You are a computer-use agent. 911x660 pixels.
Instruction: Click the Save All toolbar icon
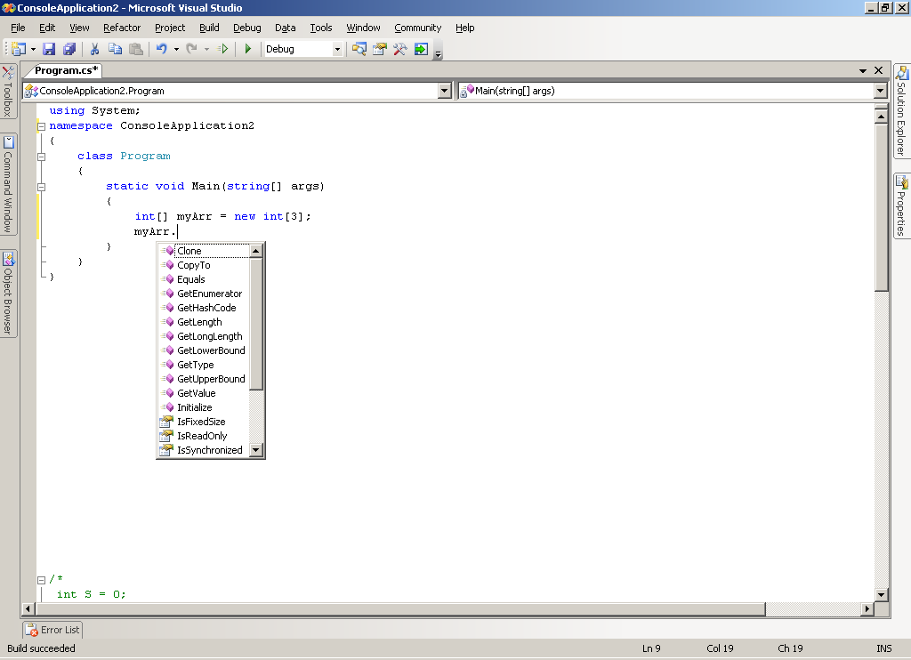tap(69, 50)
